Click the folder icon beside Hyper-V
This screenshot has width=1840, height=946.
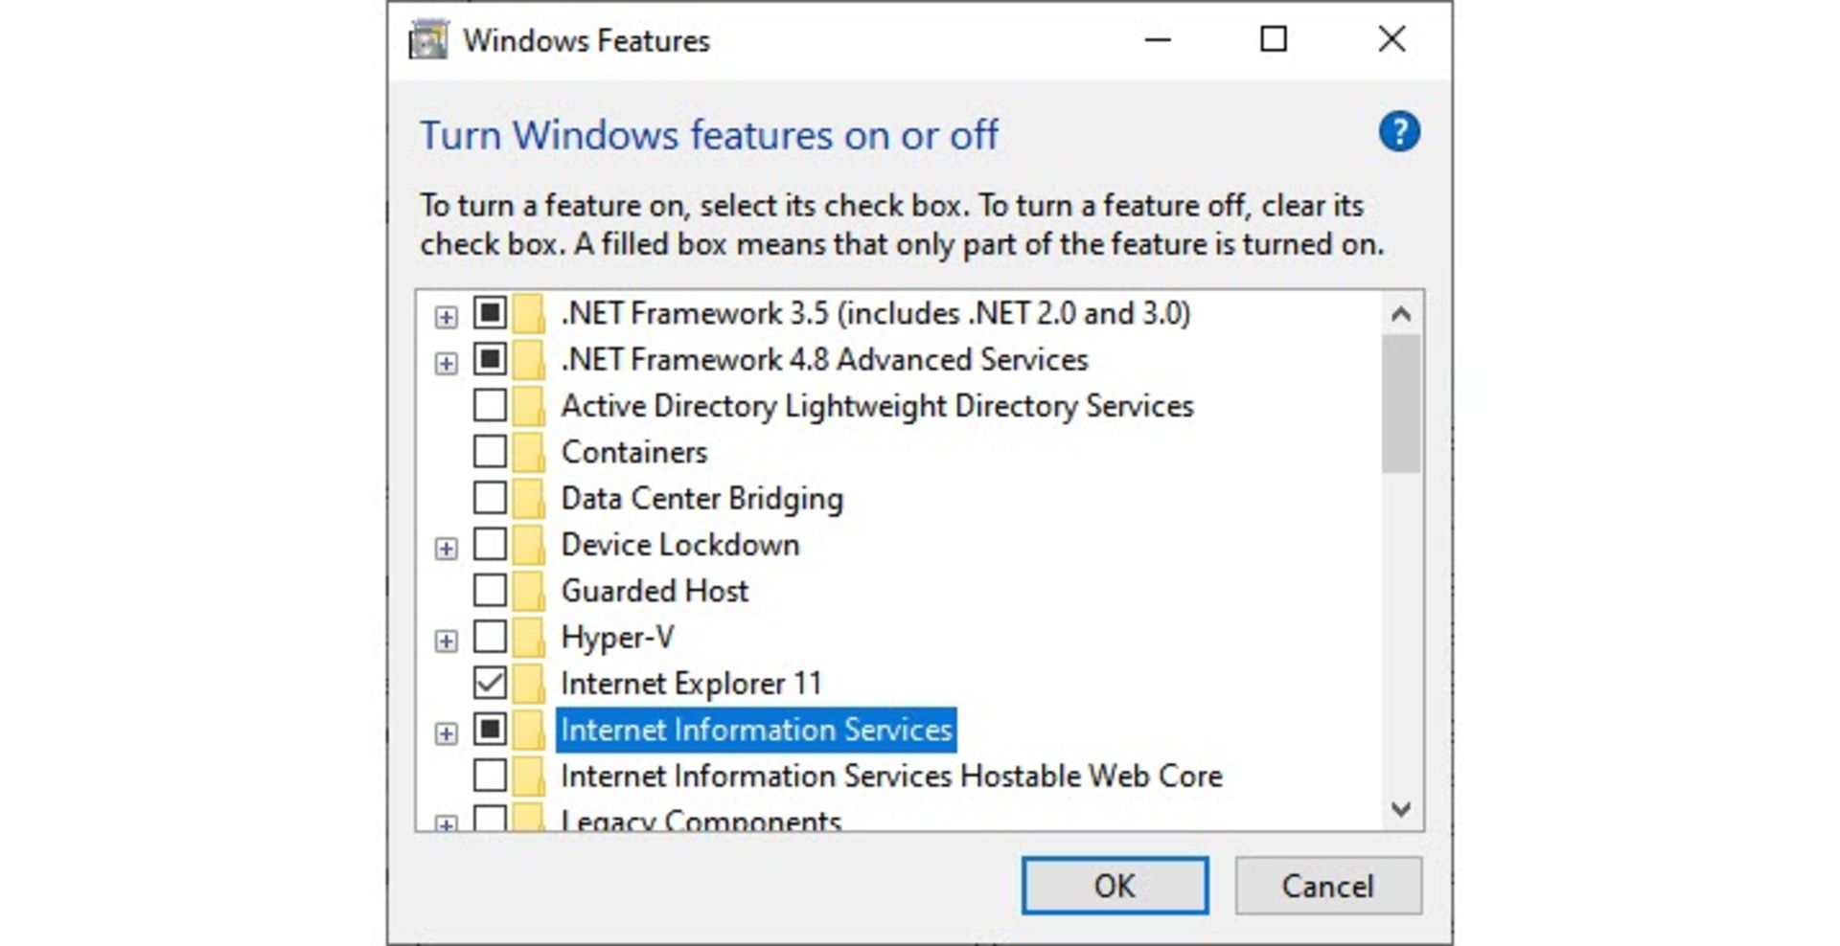(x=528, y=637)
